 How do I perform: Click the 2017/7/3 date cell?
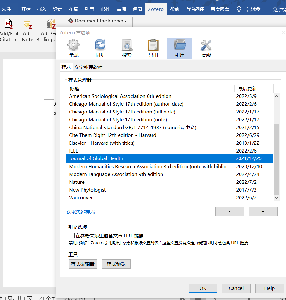pyautogui.click(x=246, y=190)
